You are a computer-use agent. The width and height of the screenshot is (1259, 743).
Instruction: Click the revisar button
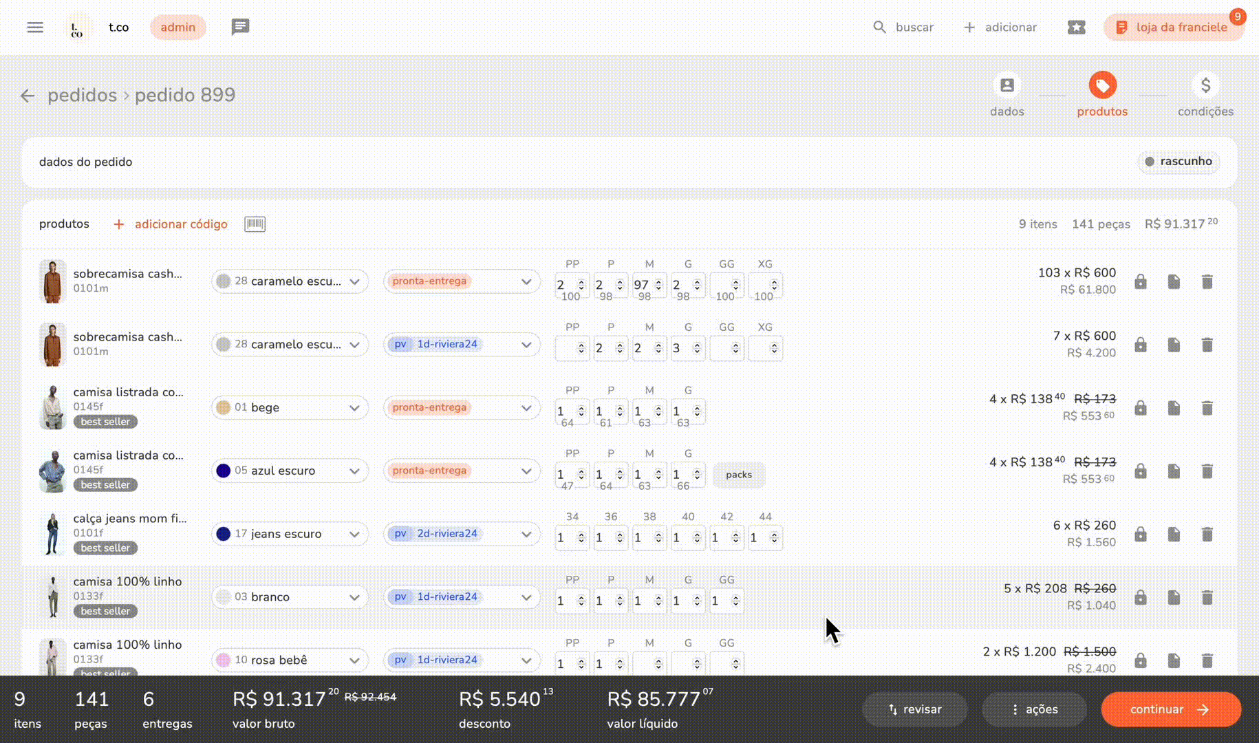(914, 709)
